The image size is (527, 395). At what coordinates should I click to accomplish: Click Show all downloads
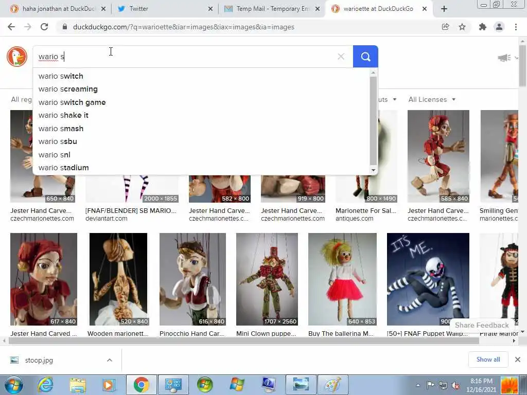tap(488, 360)
